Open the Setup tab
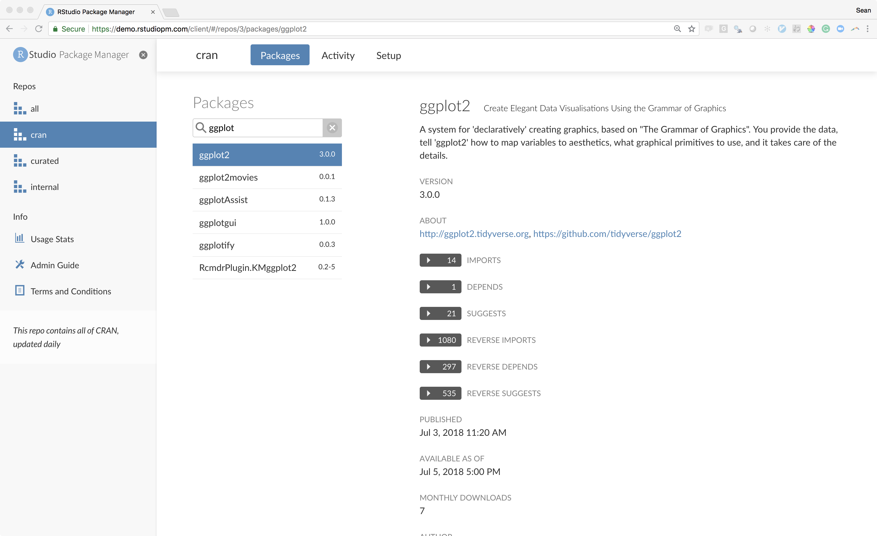 click(x=388, y=55)
